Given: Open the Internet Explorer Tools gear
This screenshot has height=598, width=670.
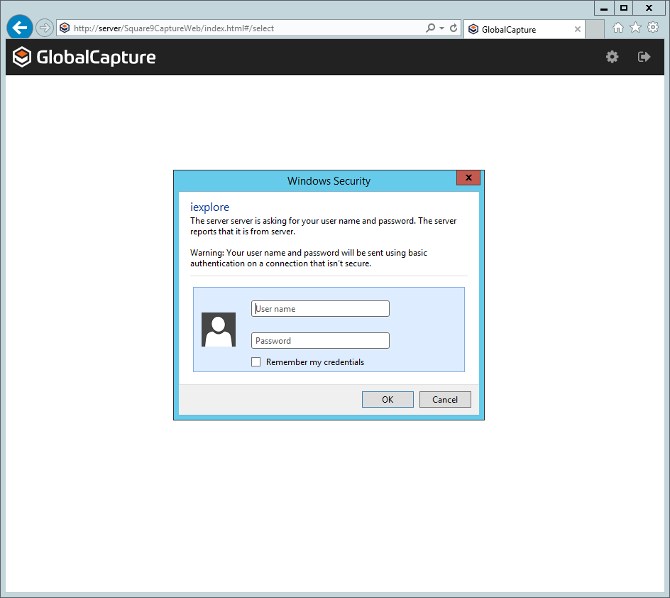Looking at the screenshot, I should click(x=653, y=28).
